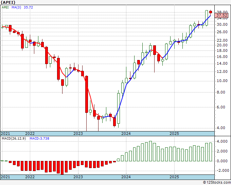This screenshot has width=231, height=185.
Task: Click the 2022 label on MACD timeline
Action: (30, 177)
